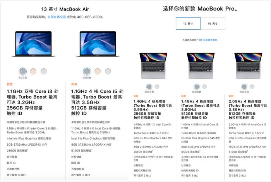
Task: Choose gold color for Core i5 MacBook Air
Action: point(98,71)
